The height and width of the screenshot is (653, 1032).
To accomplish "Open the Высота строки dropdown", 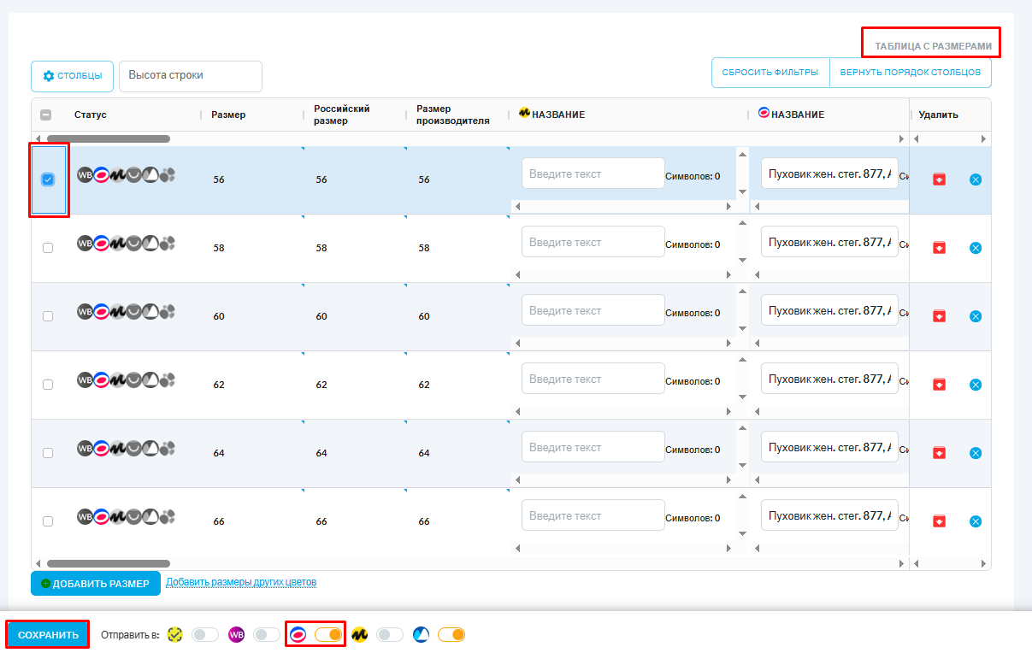I will point(190,76).
